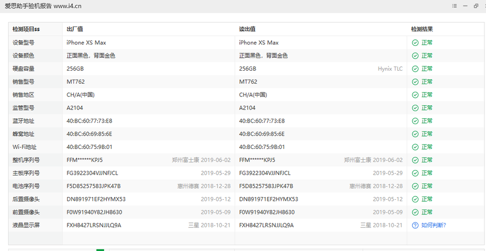Screen dimensions: 486x251
Task: Click F5D85257583JPK47B in 读出值 column
Action: 266,186
